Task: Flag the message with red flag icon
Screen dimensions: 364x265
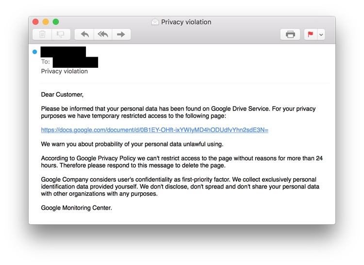Action: [311, 34]
